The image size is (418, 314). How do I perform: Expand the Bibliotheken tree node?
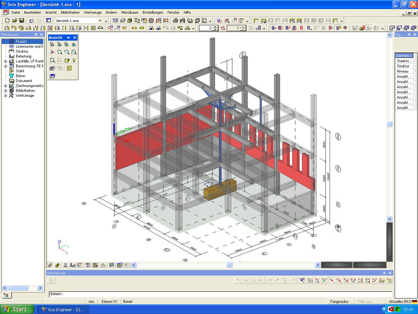6,91
